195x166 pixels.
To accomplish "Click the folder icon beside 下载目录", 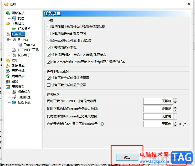I will point(8,23).
